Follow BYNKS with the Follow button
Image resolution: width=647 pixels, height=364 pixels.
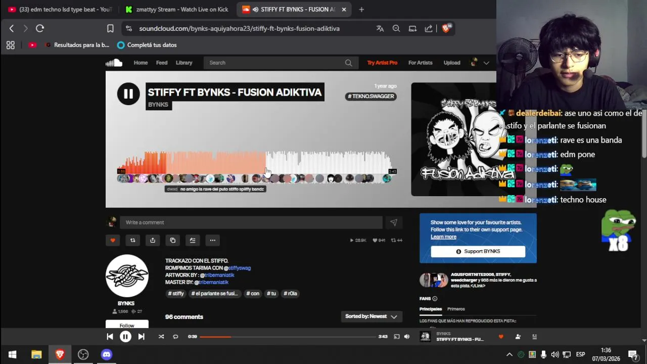coord(127,325)
